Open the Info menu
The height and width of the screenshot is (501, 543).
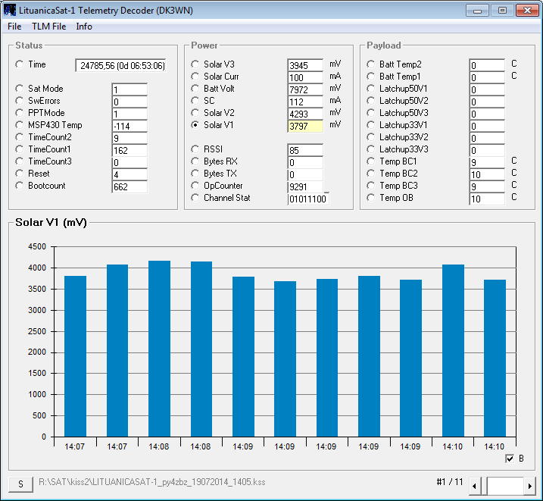(x=84, y=27)
